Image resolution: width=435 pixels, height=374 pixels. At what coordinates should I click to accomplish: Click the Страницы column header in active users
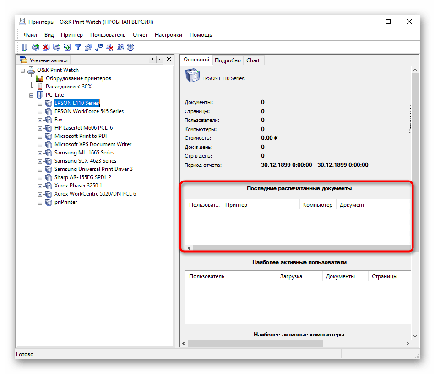[390, 276]
